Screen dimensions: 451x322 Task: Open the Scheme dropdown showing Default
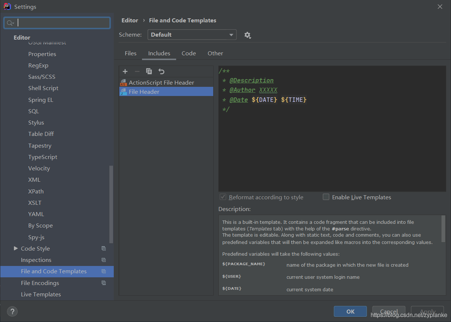pyautogui.click(x=192, y=35)
